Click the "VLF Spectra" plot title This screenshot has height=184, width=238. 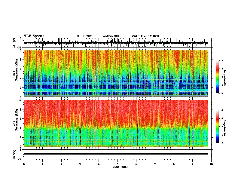(34, 36)
